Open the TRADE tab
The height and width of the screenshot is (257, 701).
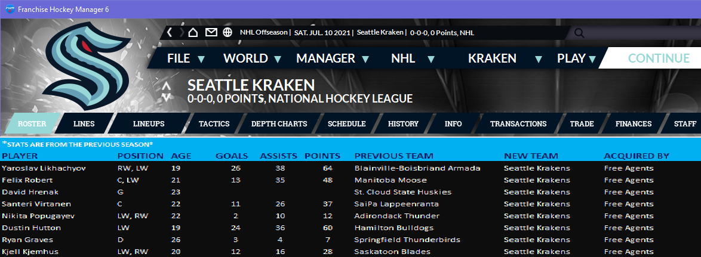[582, 123]
